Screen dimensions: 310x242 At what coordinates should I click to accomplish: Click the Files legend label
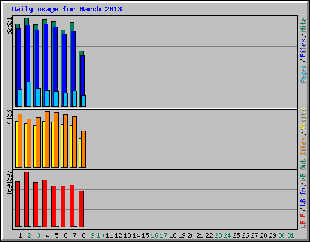(x=303, y=48)
